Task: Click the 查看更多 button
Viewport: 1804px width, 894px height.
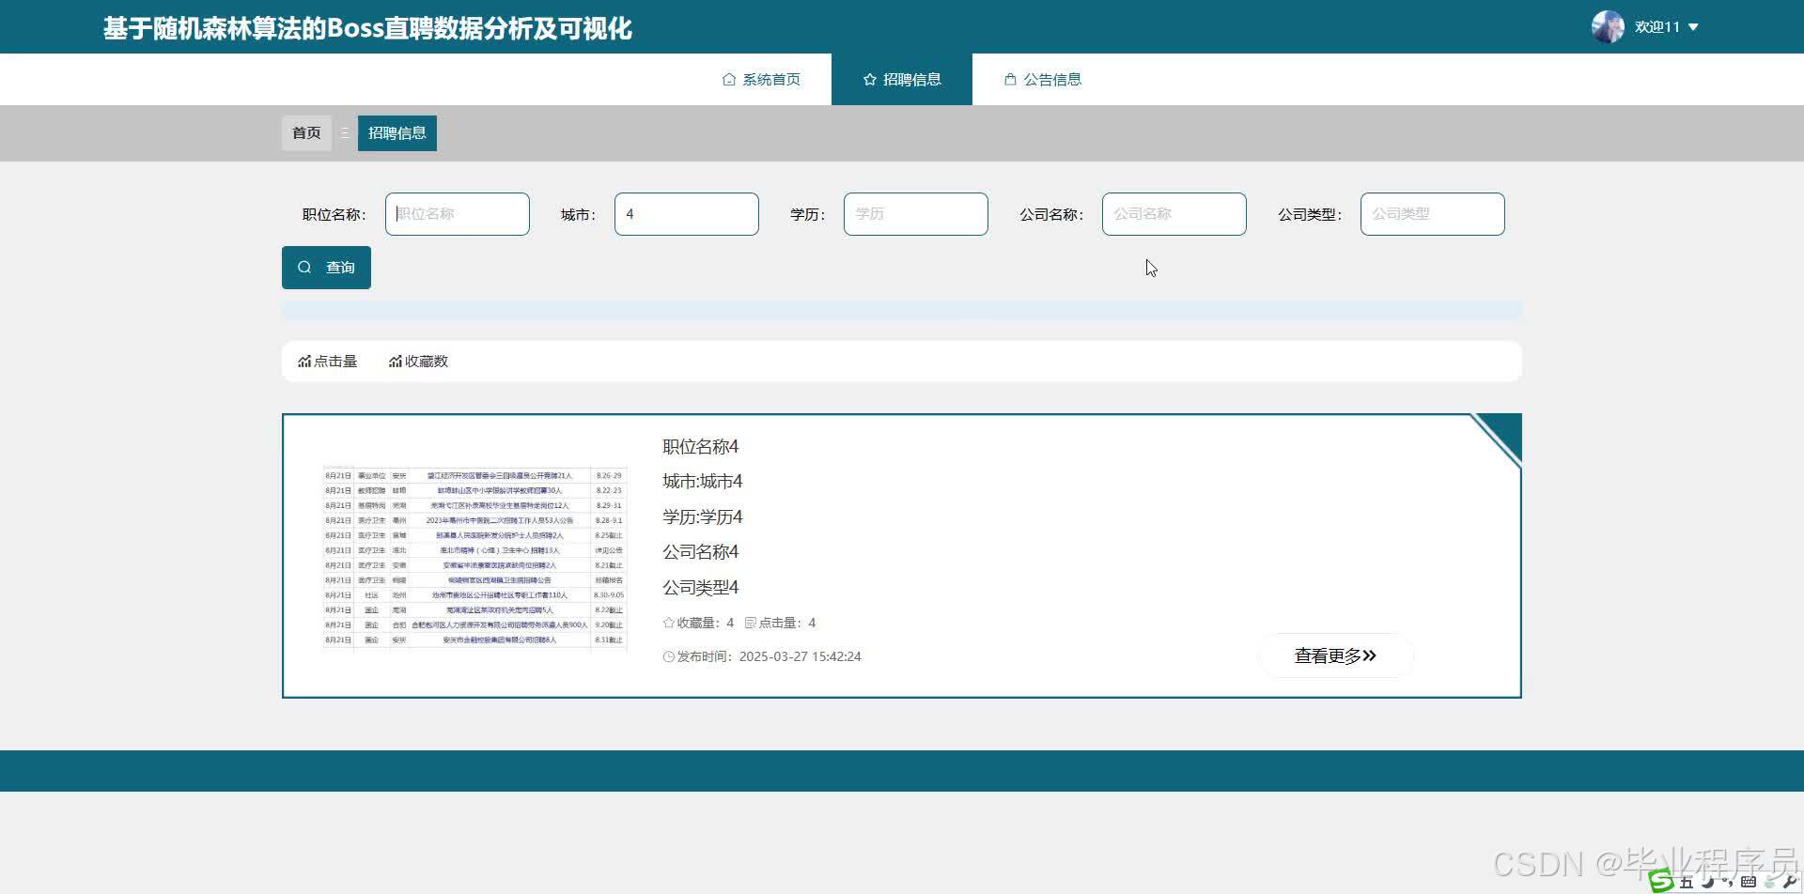Action: 1335,655
